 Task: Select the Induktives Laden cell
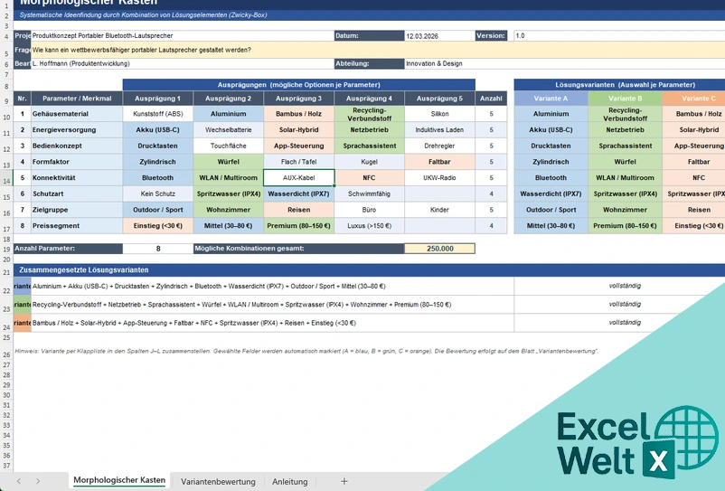click(x=439, y=130)
